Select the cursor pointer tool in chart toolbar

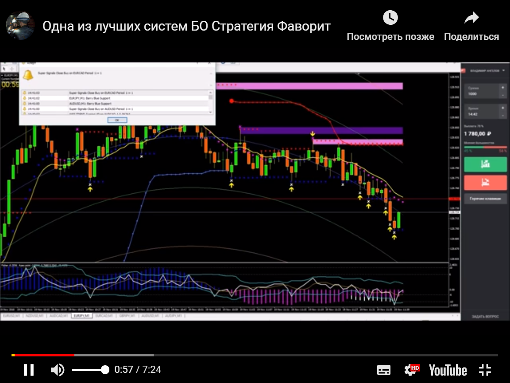(4, 69)
